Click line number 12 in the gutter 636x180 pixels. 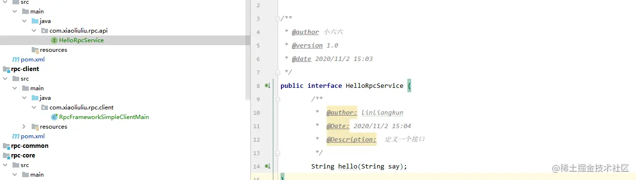[x=257, y=139]
